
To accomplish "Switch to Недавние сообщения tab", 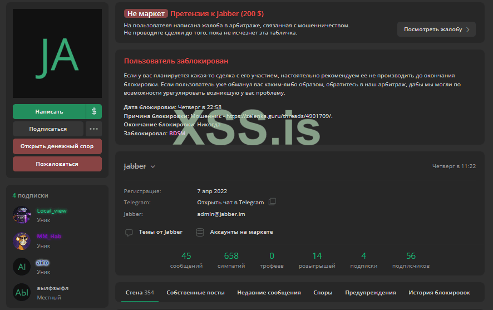I will coord(269,292).
